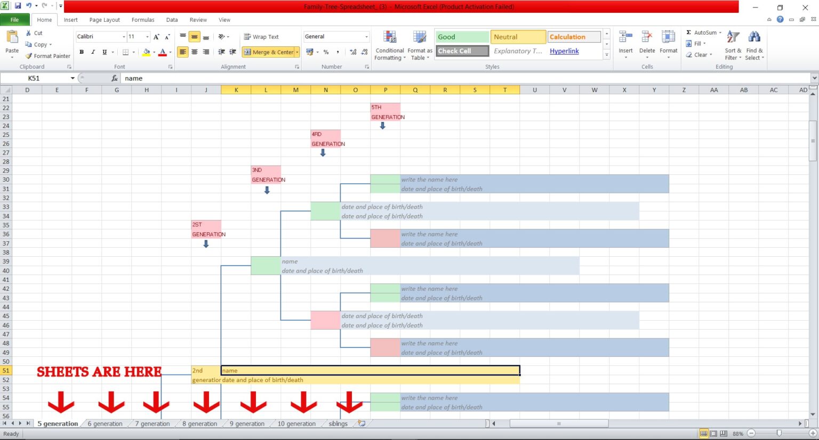The height and width of the screenshot is (440, 819).
Task: Click the Format Painter brush icon
Action: pyautogui.click(x=29, y=56)
